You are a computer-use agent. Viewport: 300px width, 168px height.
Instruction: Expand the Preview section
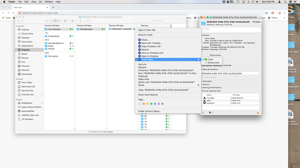coord(202,84)
